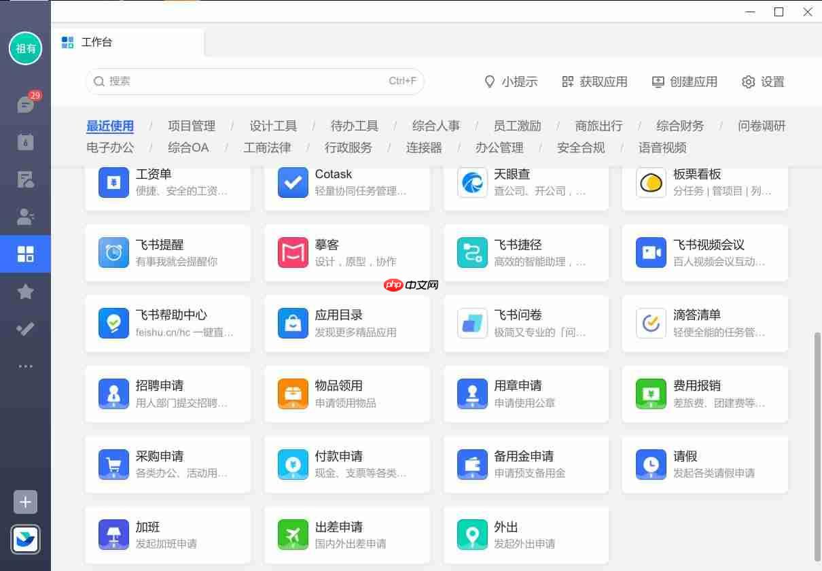This screenshot has width=822, height=571.
Task: Open the chat icon with 29 unread messages
Action: point(25,104)
